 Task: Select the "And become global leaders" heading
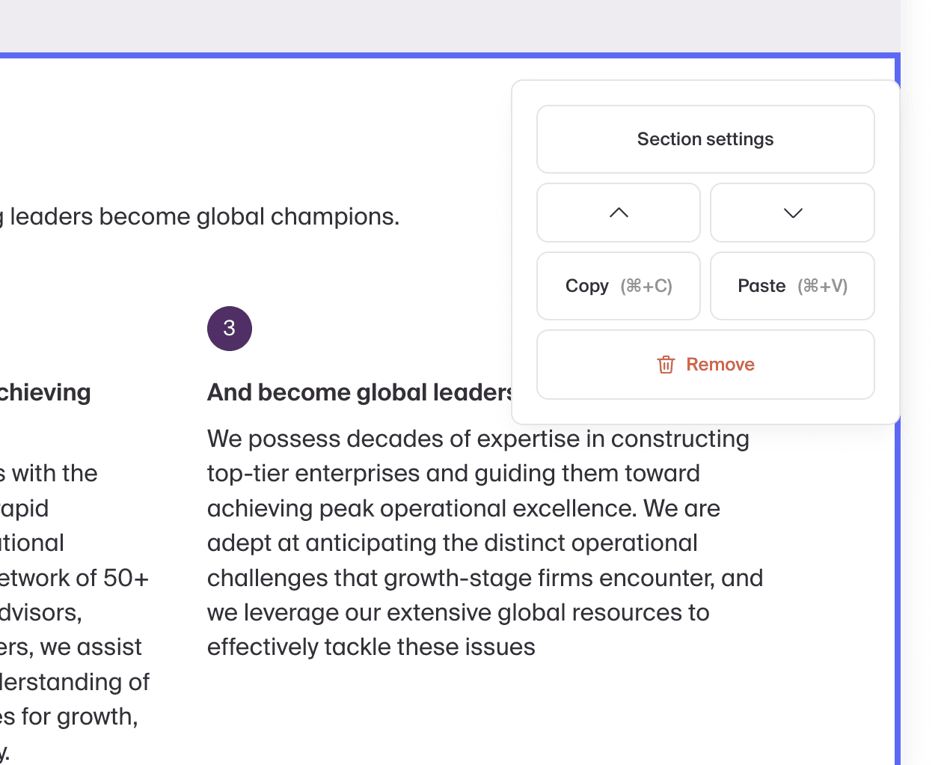[x=359, y=392]
